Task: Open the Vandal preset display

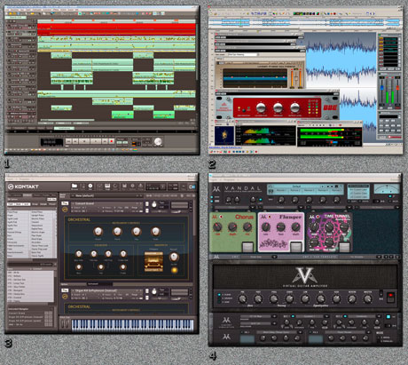Action: (x=305, y=189)
